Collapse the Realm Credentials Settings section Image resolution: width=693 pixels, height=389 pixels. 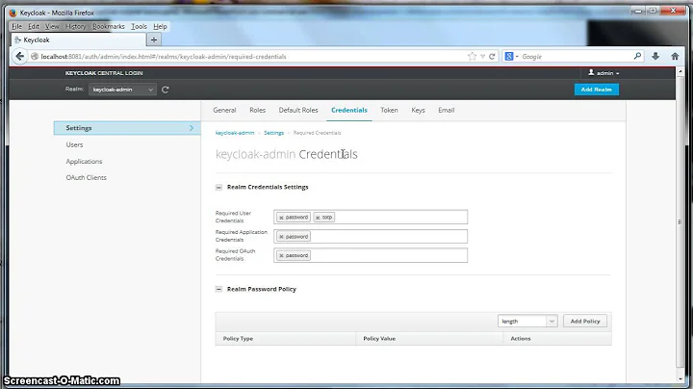(218, 188)
